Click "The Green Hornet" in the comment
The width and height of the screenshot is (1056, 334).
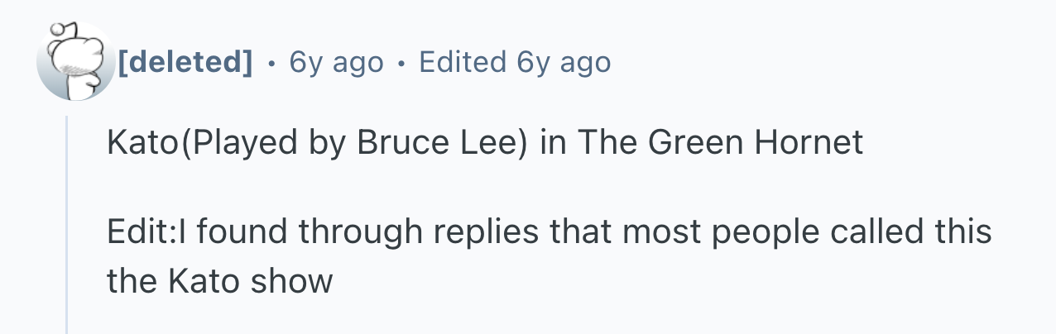pos(719,143)
